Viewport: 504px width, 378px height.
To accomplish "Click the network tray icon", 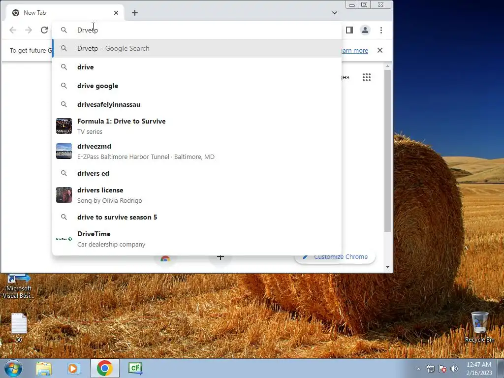I will 430,369.
